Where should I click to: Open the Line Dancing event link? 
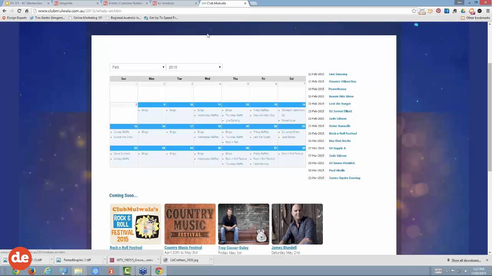point(338,74)
